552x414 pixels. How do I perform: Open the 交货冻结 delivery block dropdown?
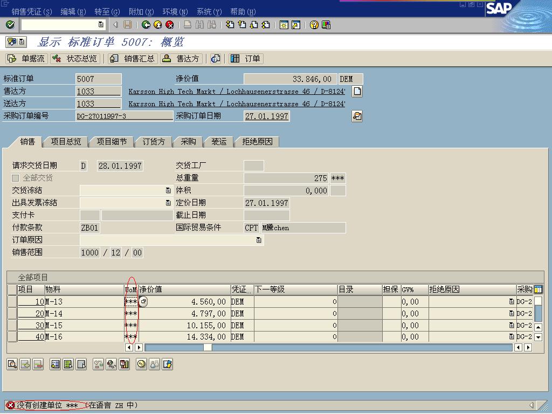pos(168,190)
